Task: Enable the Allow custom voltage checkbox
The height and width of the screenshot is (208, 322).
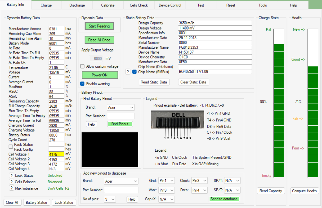Action: (82, 66)
